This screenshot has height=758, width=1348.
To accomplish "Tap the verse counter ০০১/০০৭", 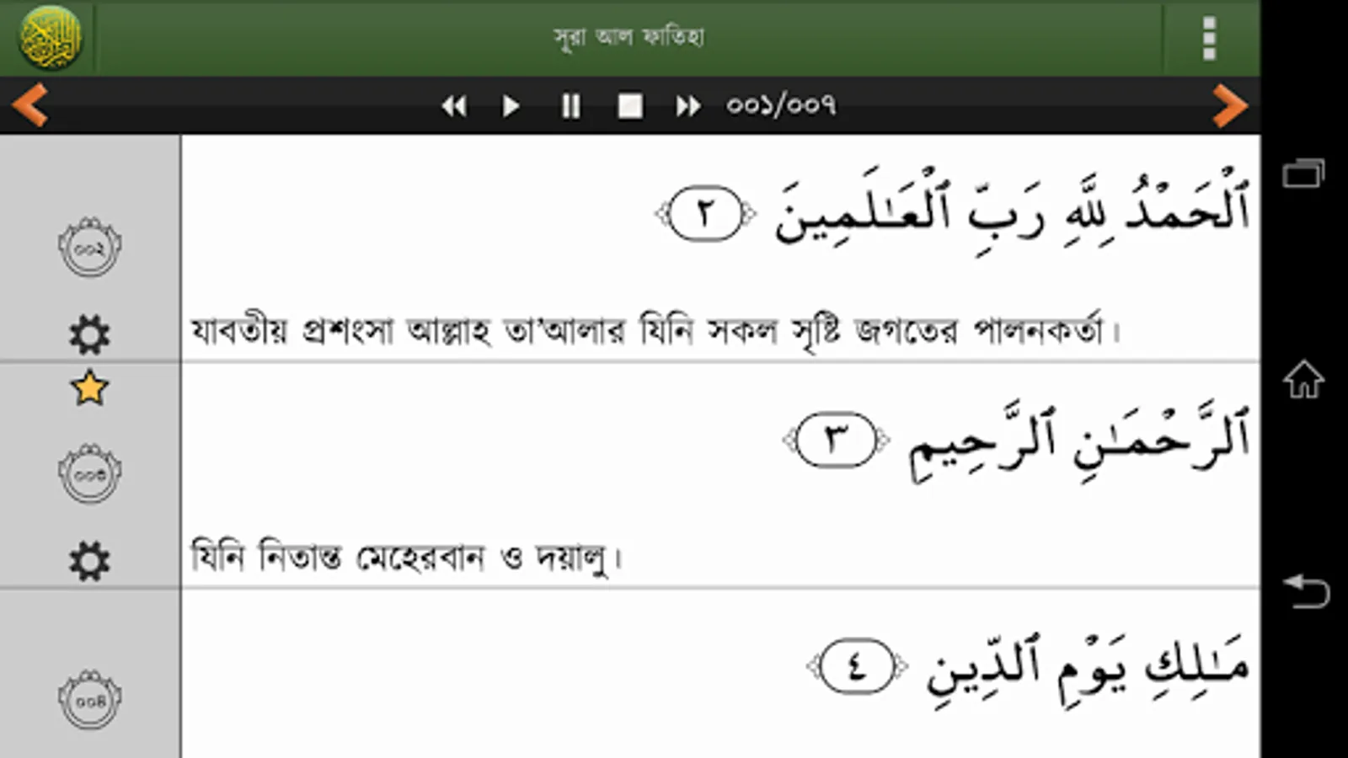I will [781, 105].
